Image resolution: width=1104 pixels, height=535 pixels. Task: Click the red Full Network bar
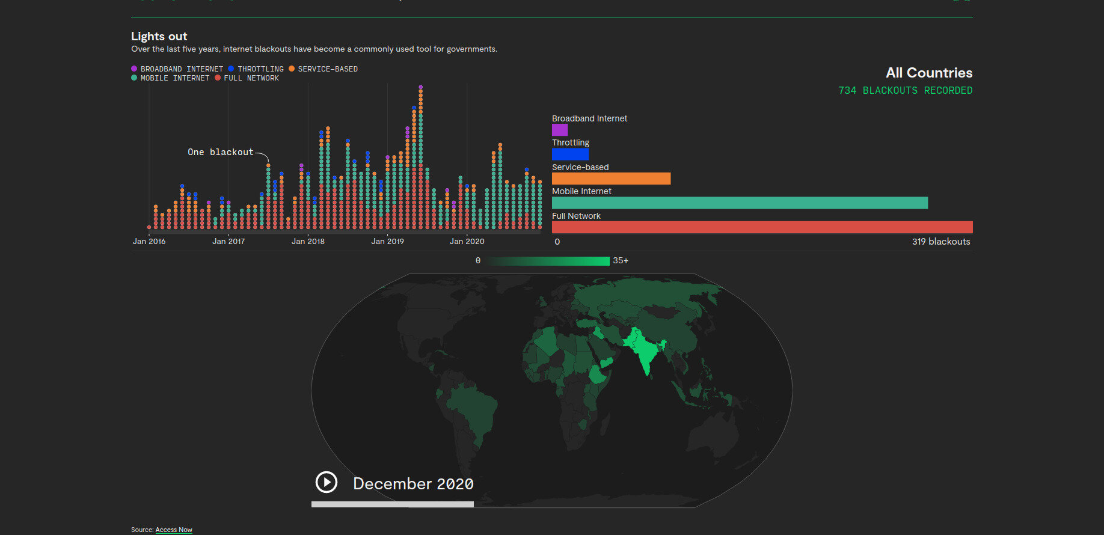click(762, 227)
